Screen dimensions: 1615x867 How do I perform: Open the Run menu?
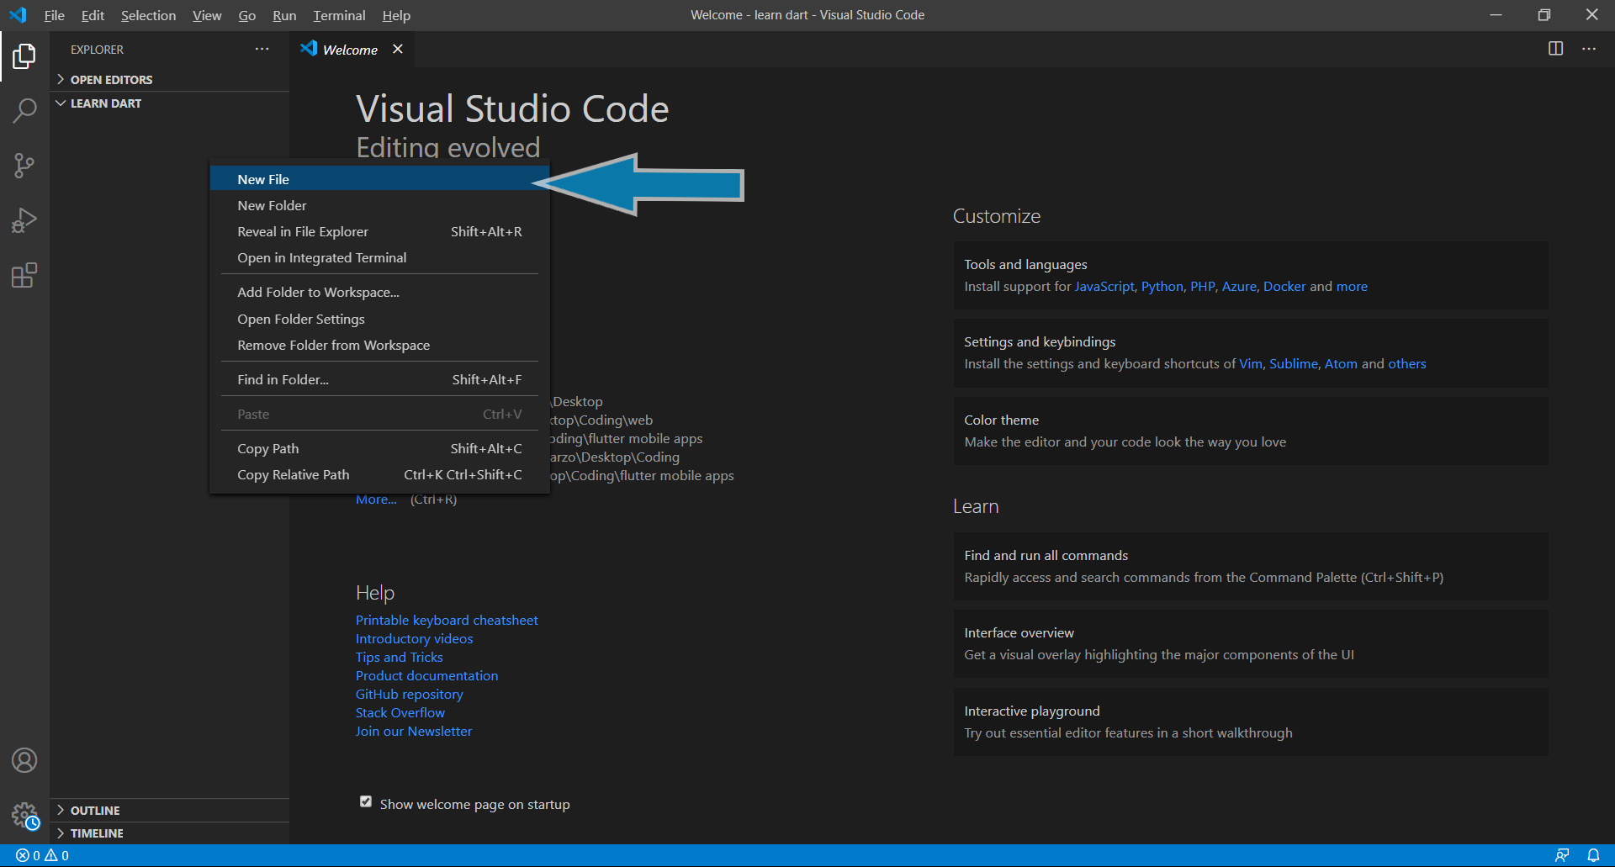pos(284,15)
